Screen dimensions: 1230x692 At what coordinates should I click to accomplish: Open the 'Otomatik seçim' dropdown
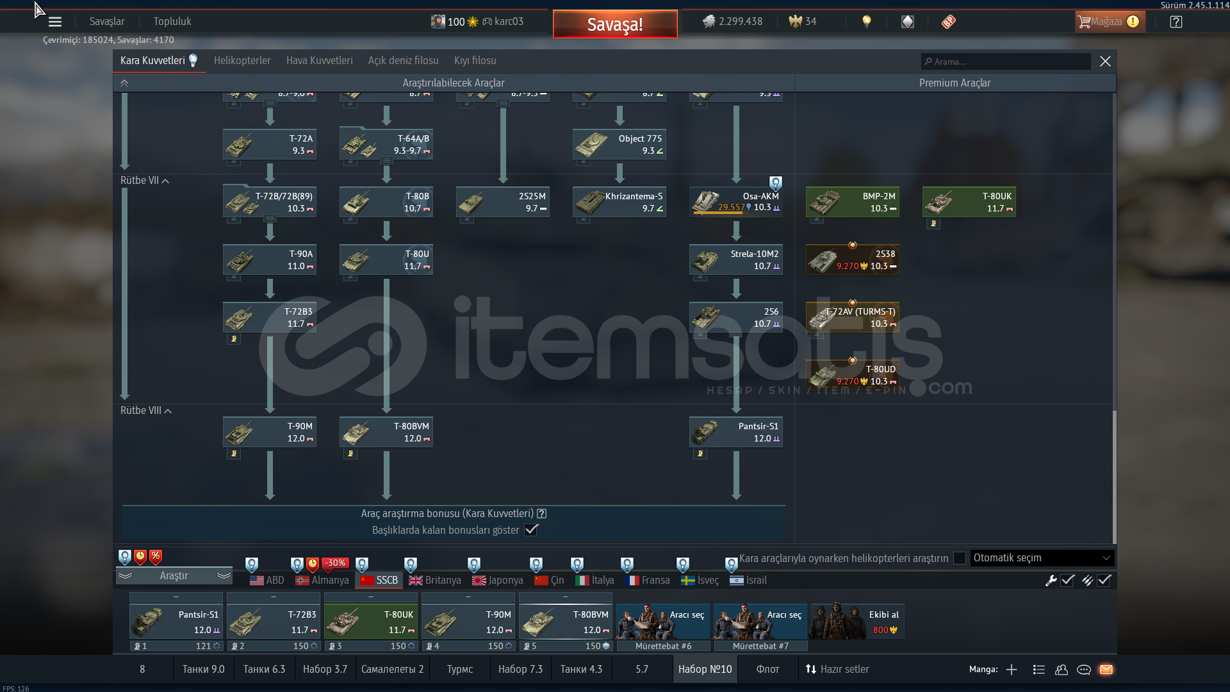point(1042,558)
